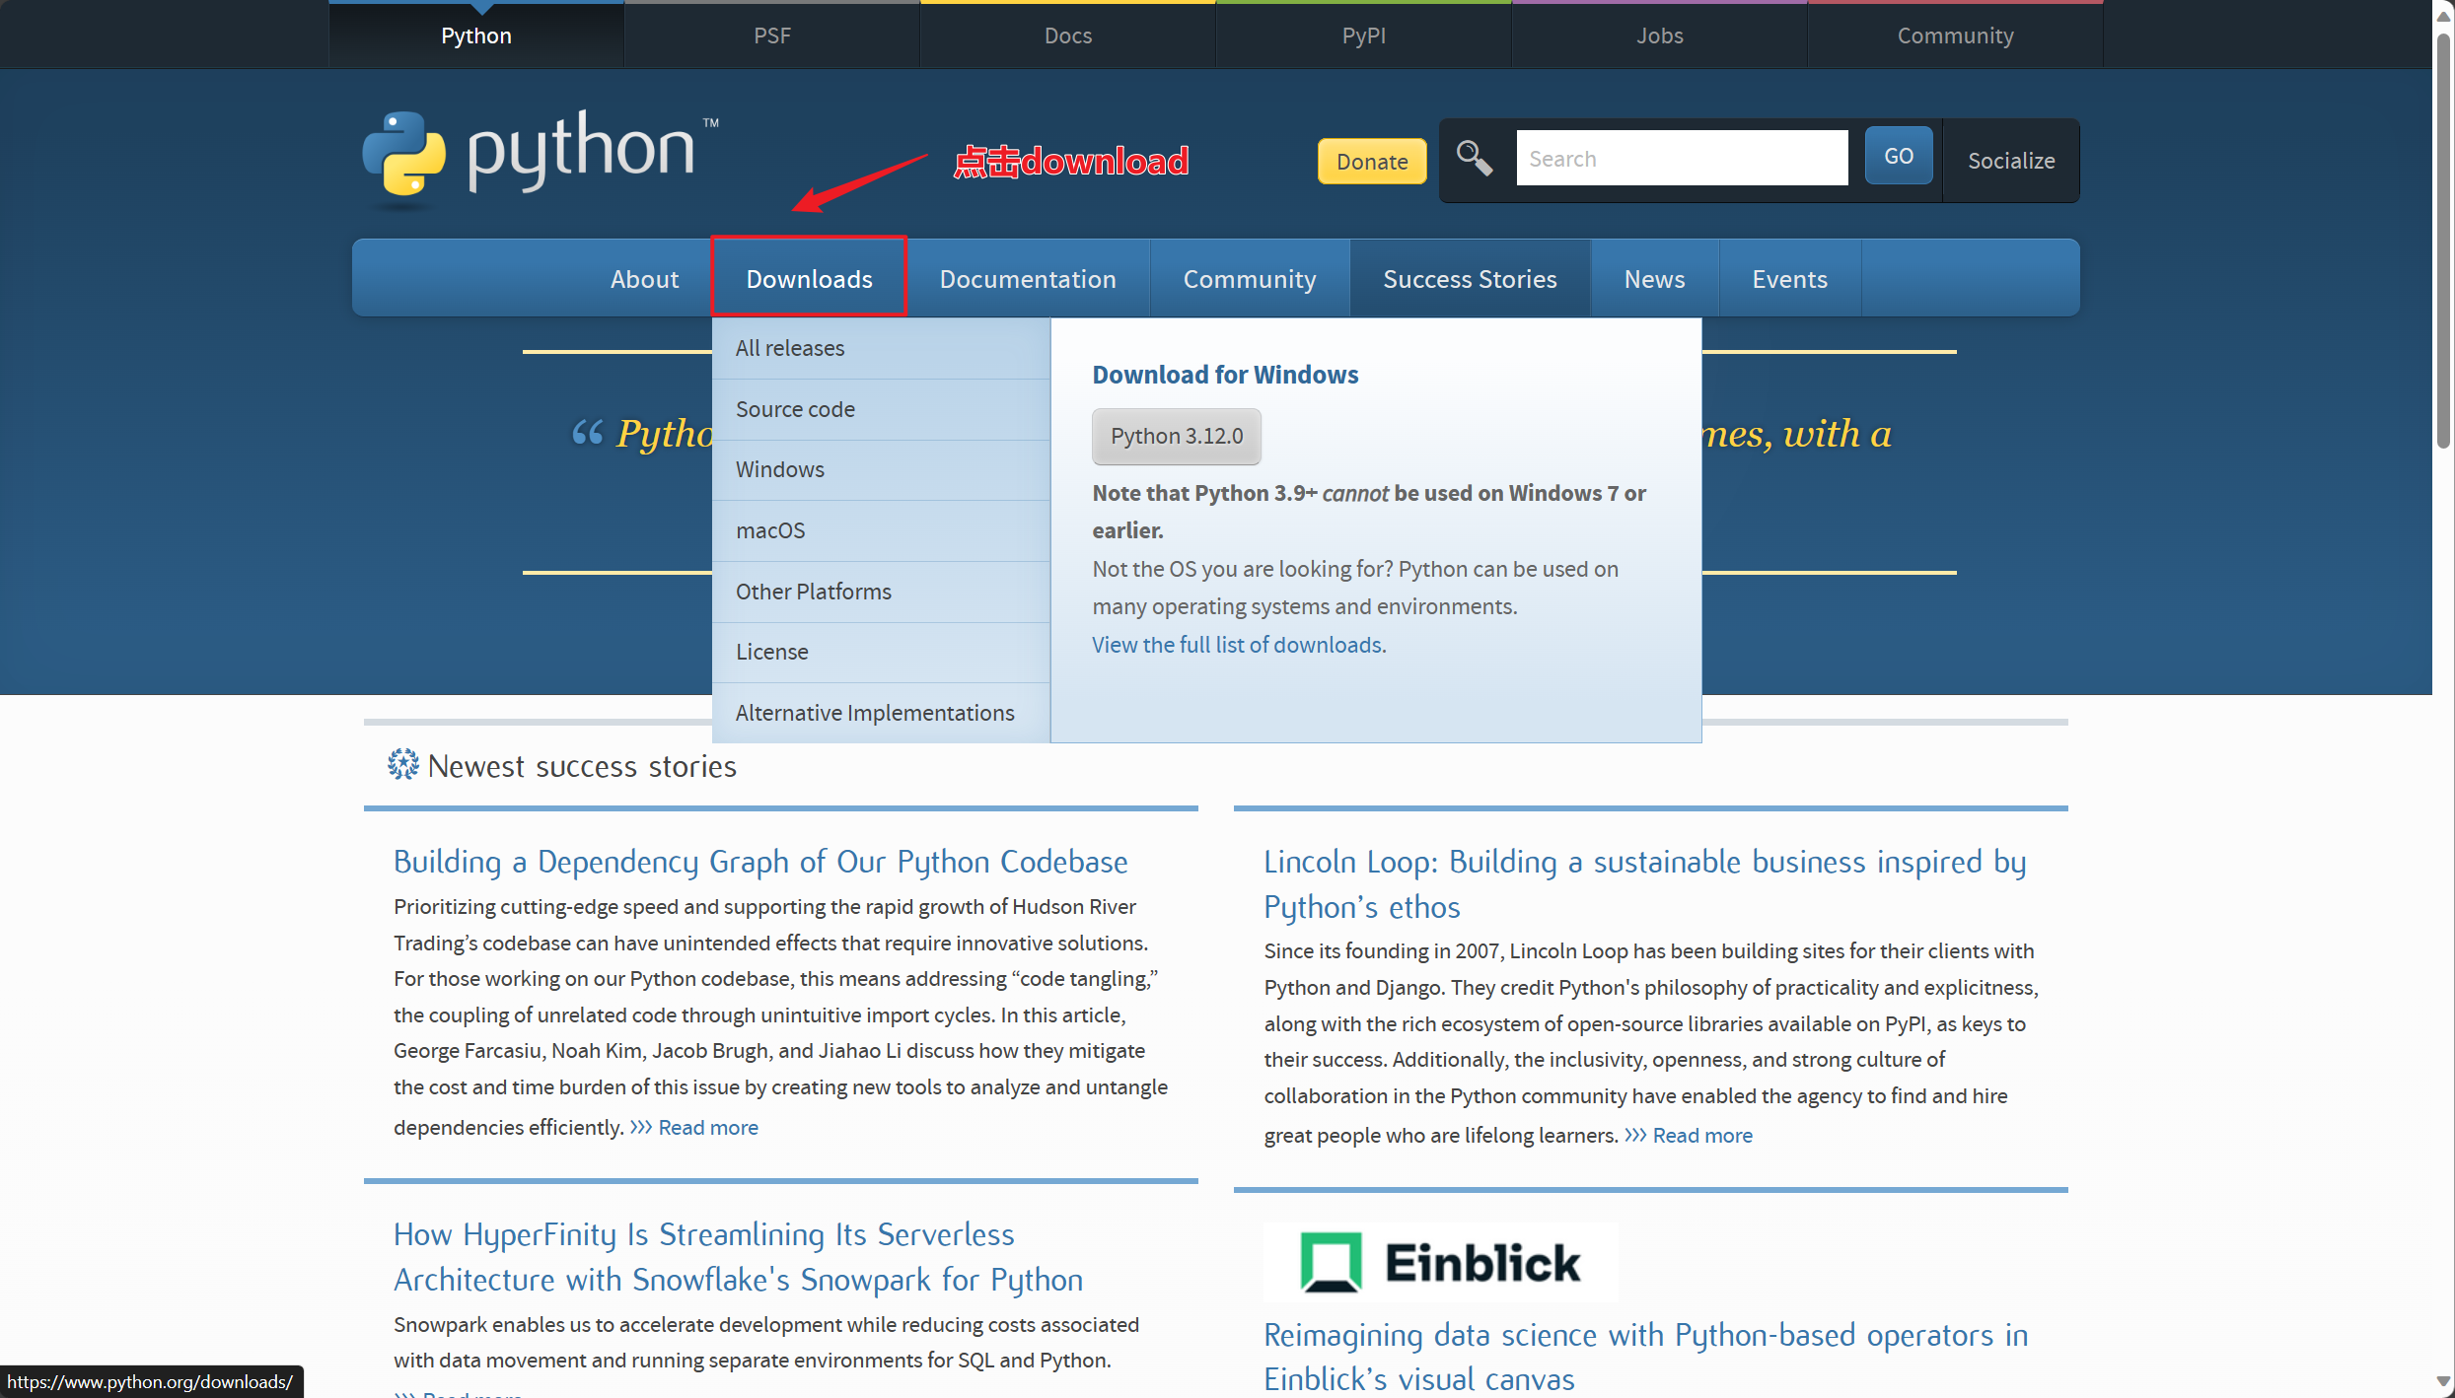Image resolution: width=2455 pixels, height=1398 pixels.
Task: Select the Success Stories navigation item
Action: pos(1470,278)
